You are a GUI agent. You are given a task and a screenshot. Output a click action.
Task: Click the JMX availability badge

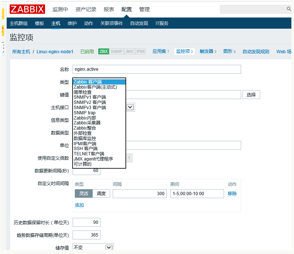click(x=130, y=51)
